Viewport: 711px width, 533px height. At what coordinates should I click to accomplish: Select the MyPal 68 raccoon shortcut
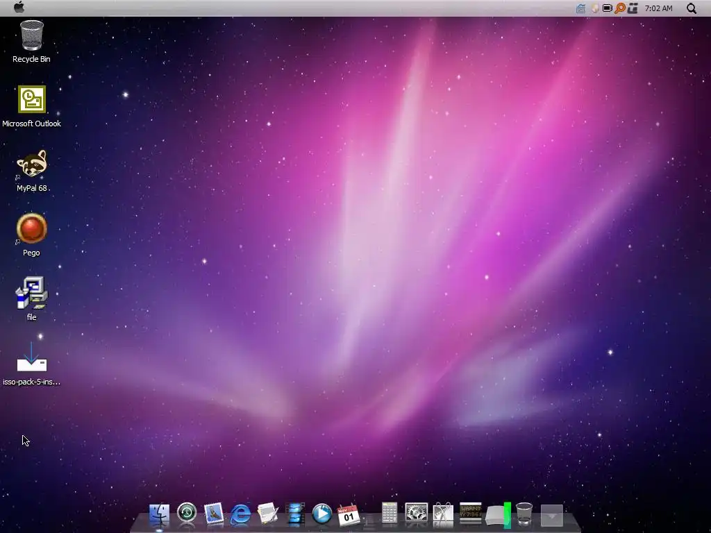(x=31, y=171)
